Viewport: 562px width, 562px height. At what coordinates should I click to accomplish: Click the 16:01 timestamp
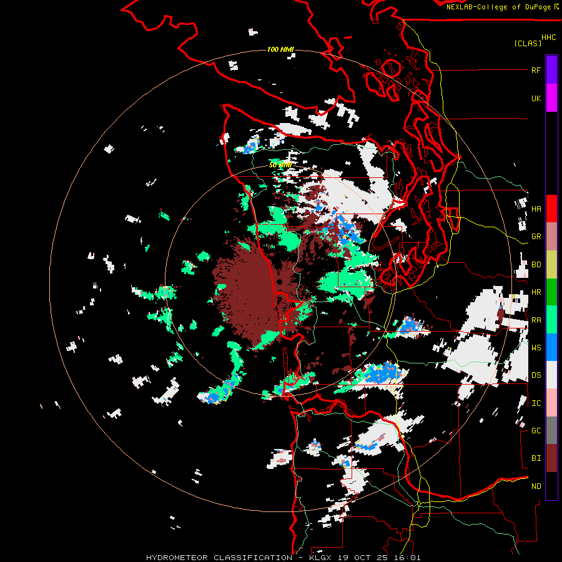click(x=408, y=558)
